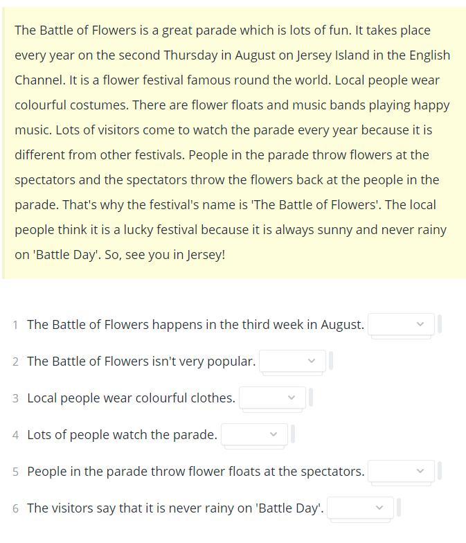
Task: Click question number 5 label
Action: tap(15, 472)
